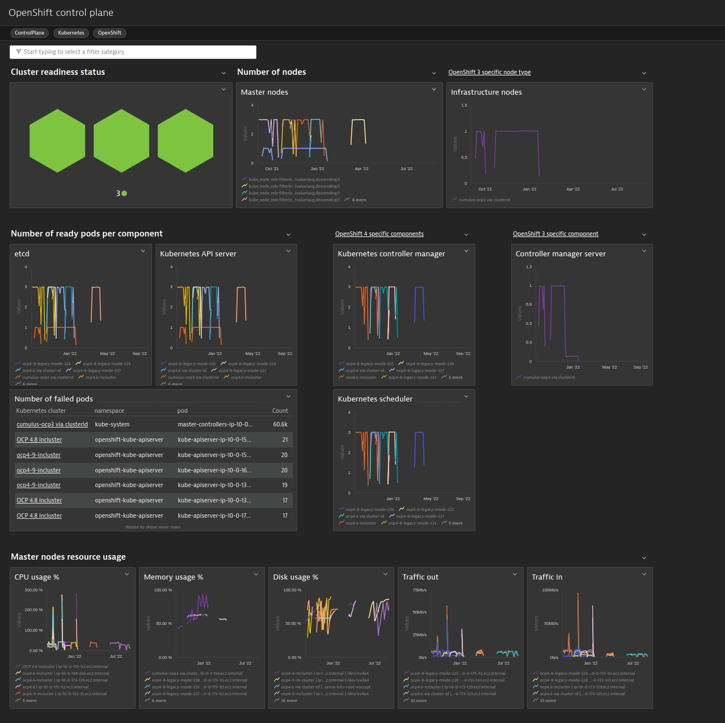Expand the Master nodes tile menu chevron
The width and height of the screenshot is (725, 723).
coord(434,90)
